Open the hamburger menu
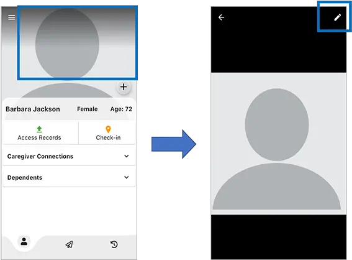Screen dimensions: 352x260 [11, 17]
